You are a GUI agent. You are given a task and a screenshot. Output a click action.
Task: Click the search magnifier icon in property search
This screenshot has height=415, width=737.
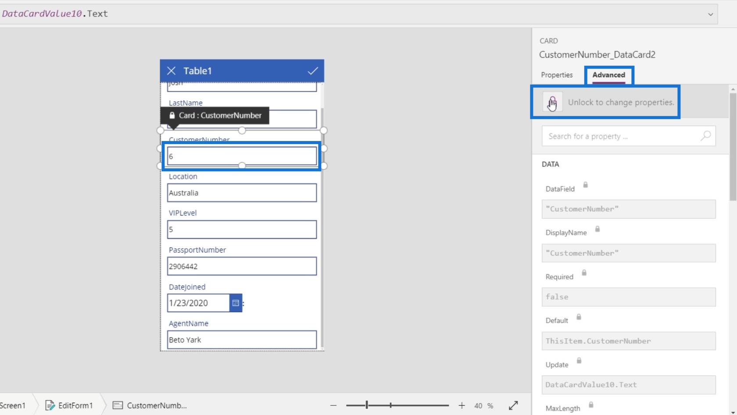pyautogui.click(x=705, y=136)
